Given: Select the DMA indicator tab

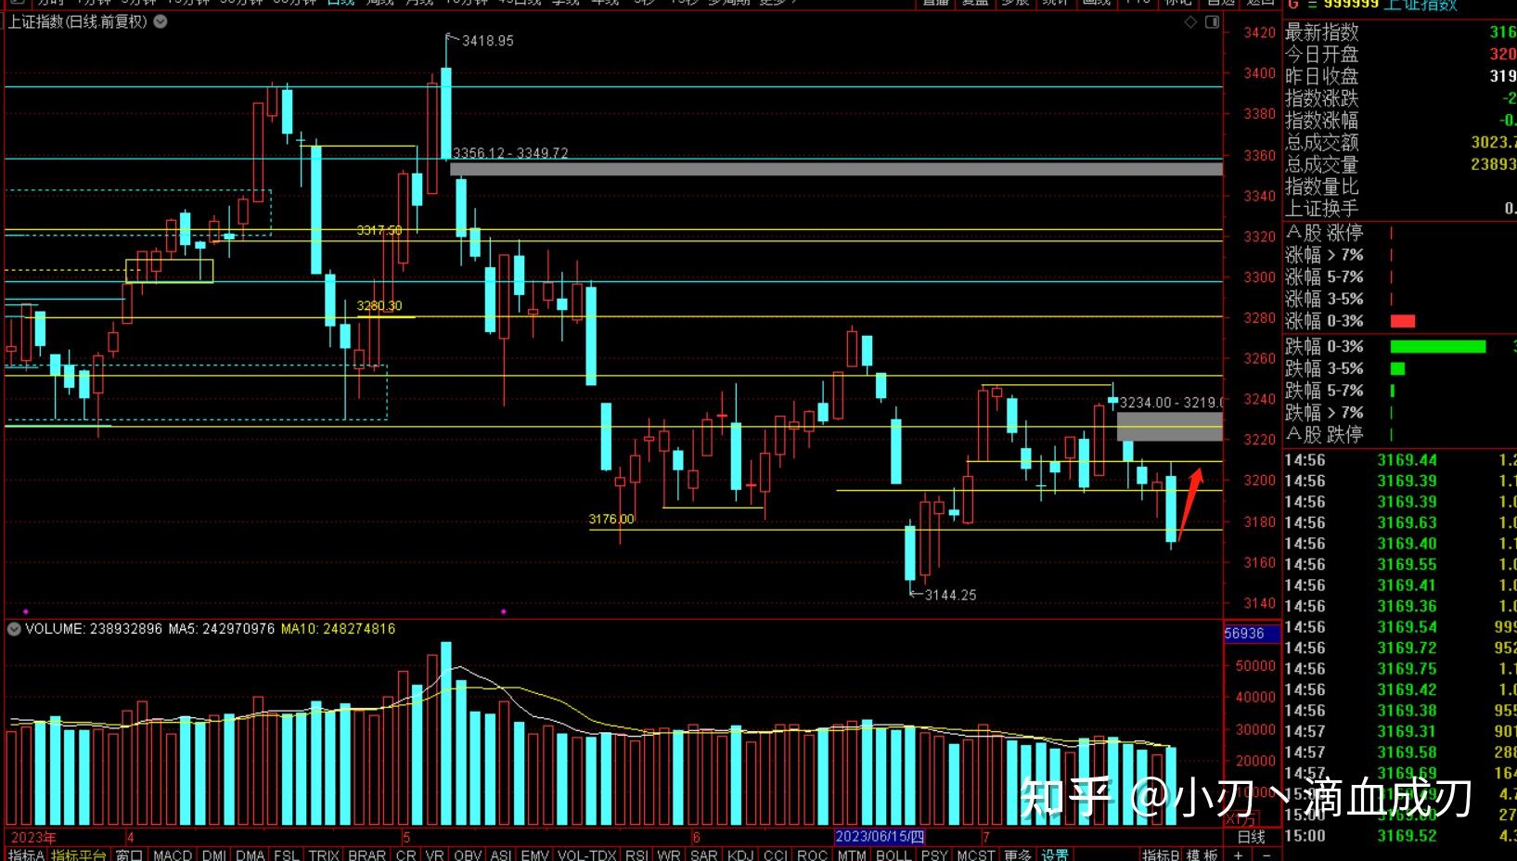Looking at the screenshot, I should [x=251, y=855].
